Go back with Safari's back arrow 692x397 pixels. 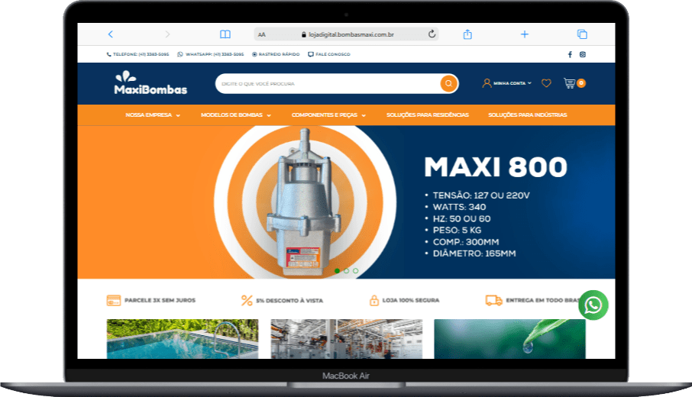111,34
